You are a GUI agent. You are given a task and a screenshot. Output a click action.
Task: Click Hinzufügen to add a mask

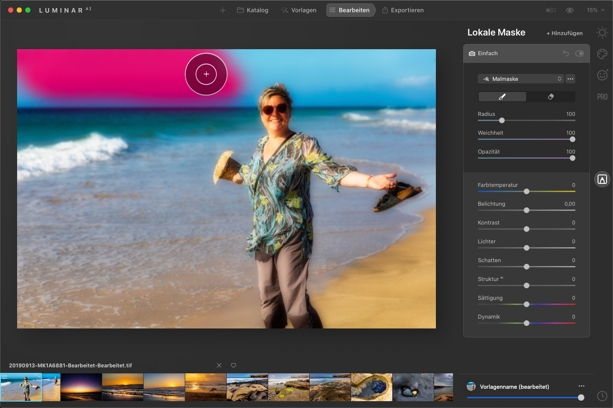564,33
